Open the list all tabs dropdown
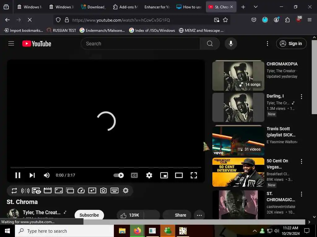This screenshot has height=237, width=317. (255, 7)
